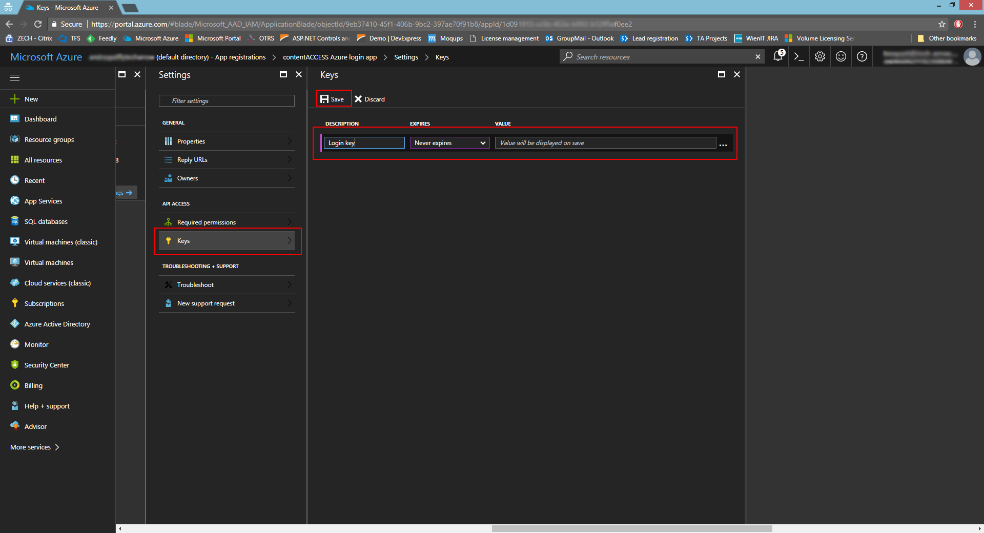
Task: Click the Filter settings search box
Action: click(x=227, y=101)
